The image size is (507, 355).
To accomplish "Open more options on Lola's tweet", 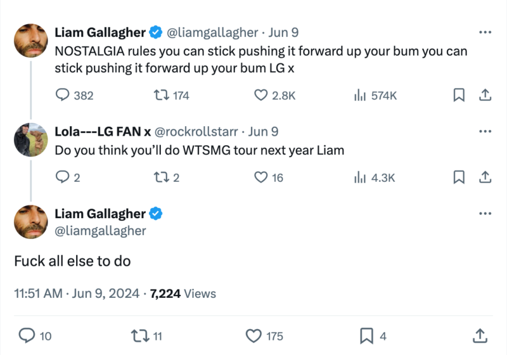I will [485, 132].
